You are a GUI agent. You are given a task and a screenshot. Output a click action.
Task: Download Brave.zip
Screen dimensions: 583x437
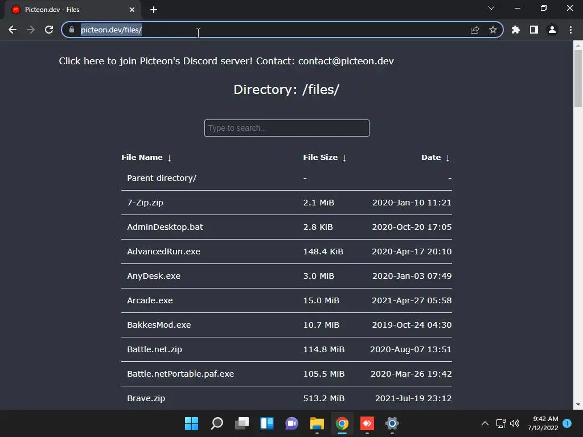(146, 398)
